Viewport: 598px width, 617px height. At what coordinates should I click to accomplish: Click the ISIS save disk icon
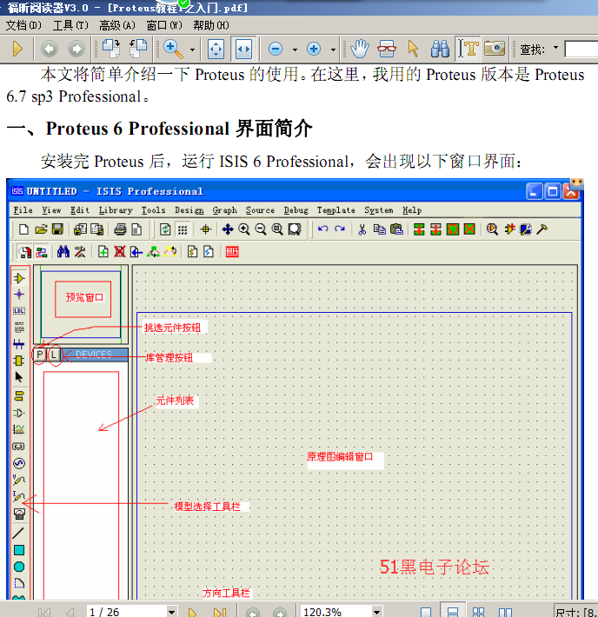click(x=57, y=229)
